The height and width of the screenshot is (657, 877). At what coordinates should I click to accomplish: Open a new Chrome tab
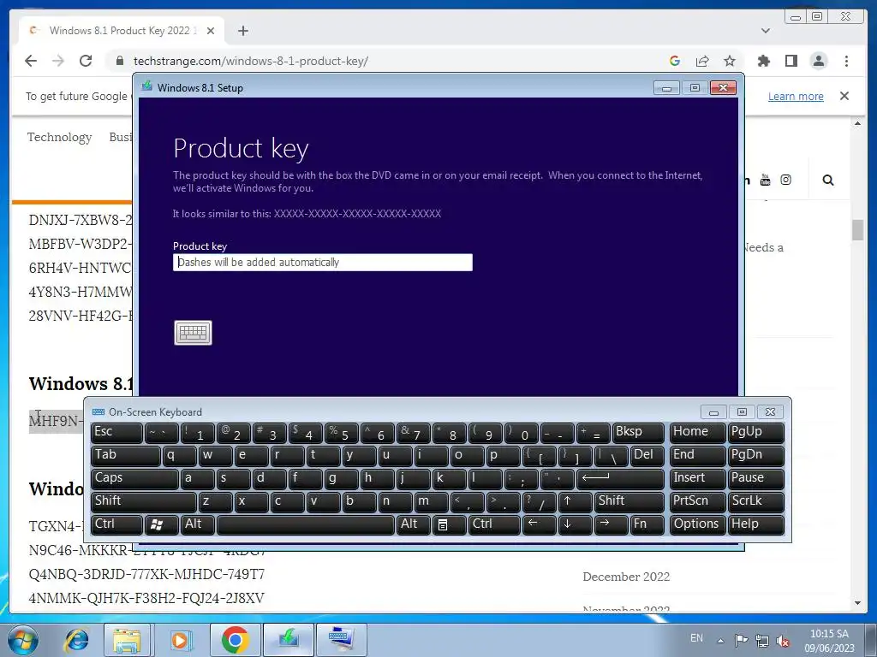coord(242,31)
